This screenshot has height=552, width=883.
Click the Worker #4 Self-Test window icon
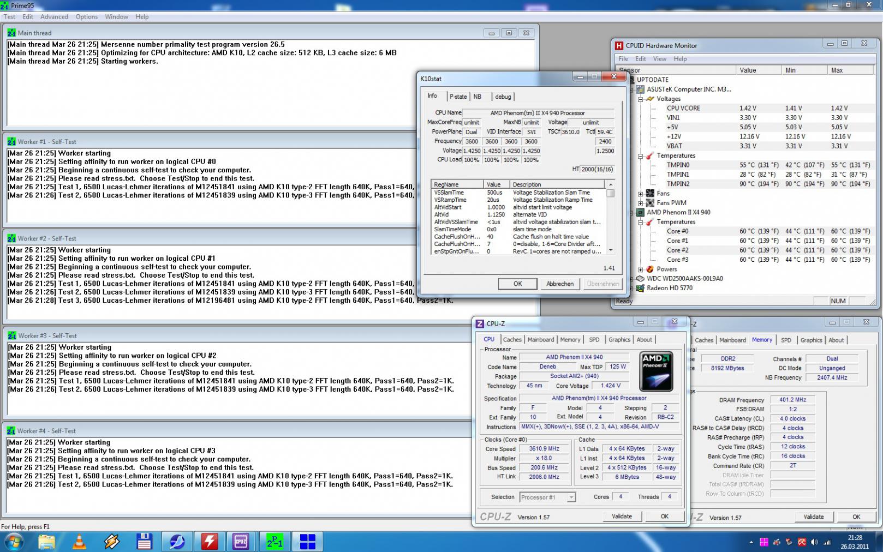pos(11,430)
